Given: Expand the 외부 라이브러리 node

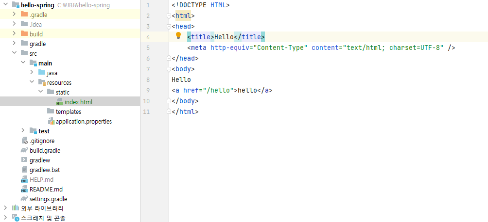Looking at the screenshot, I should [5, 208].
